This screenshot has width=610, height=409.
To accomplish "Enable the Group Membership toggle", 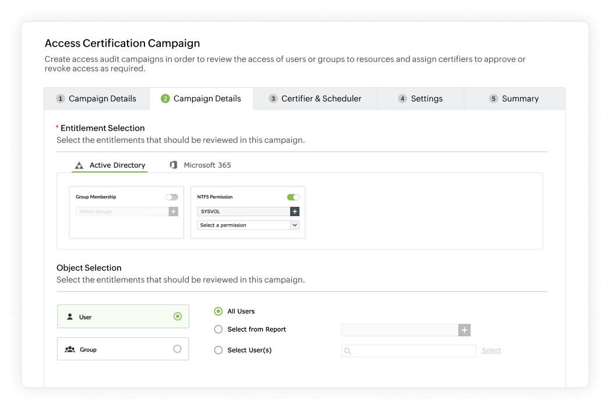I will click(172, 197).
